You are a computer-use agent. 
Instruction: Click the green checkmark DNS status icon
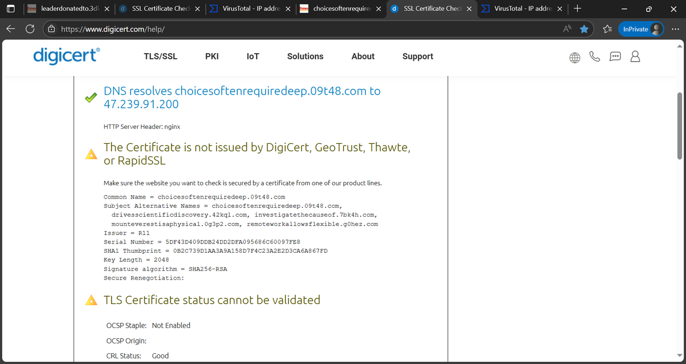[90, 98]
